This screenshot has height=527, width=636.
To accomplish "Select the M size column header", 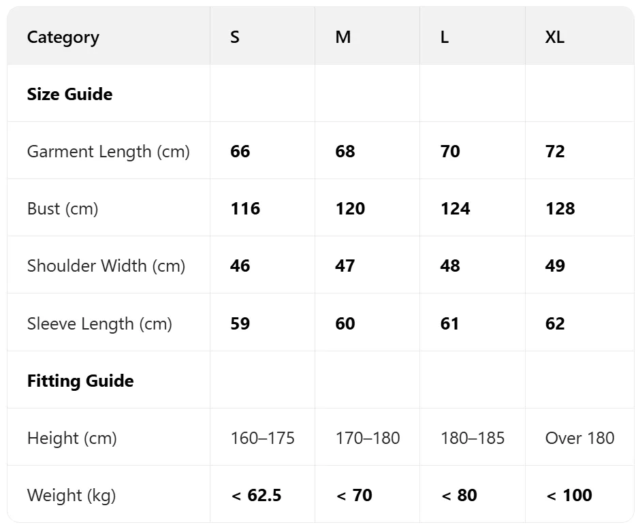I will point(343,37).
